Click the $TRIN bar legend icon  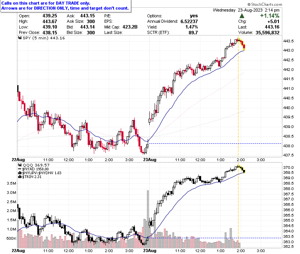pos(20,177)
